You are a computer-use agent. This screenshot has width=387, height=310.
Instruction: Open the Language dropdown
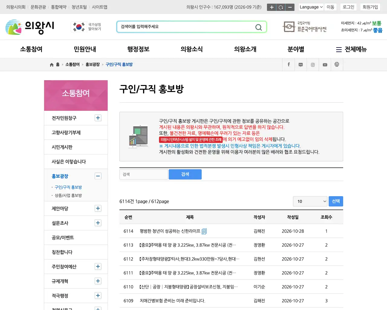(311, 7)
